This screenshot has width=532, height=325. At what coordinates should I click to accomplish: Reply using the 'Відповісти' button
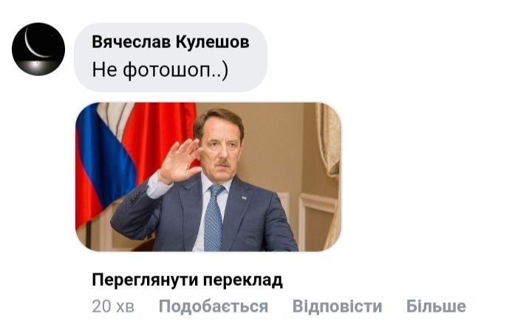click(337, 307)
